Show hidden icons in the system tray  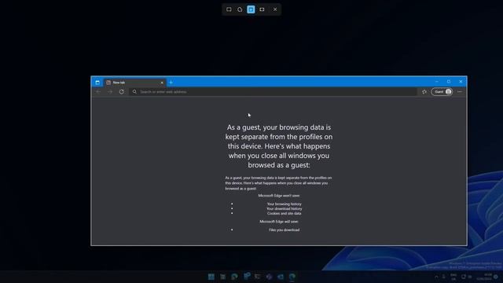[436, 277]
